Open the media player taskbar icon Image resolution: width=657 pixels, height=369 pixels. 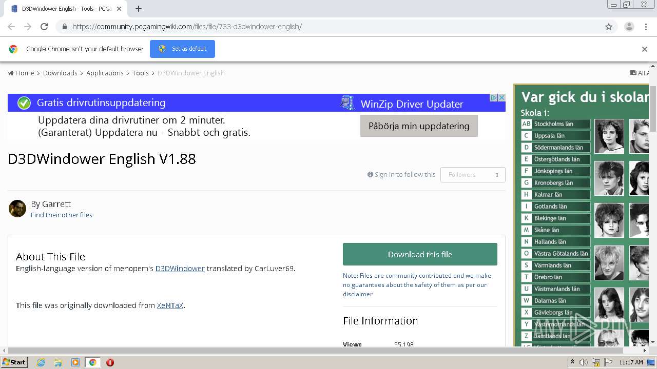pyautogui.click(x=75, y=362)
